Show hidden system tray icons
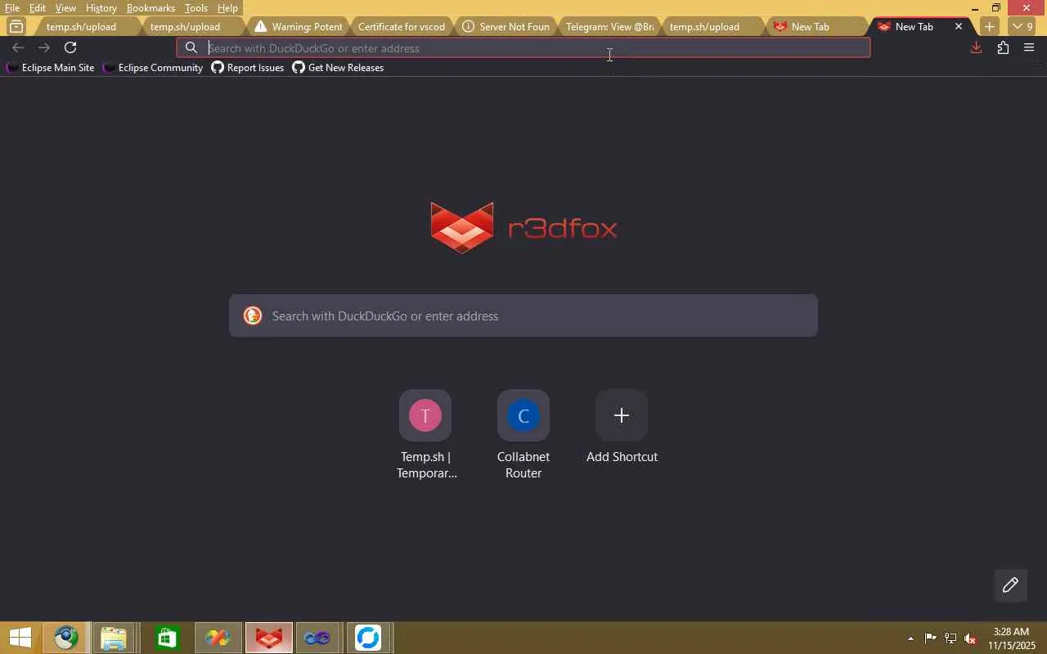This screenshot has height=654, width=1047. 910,638
